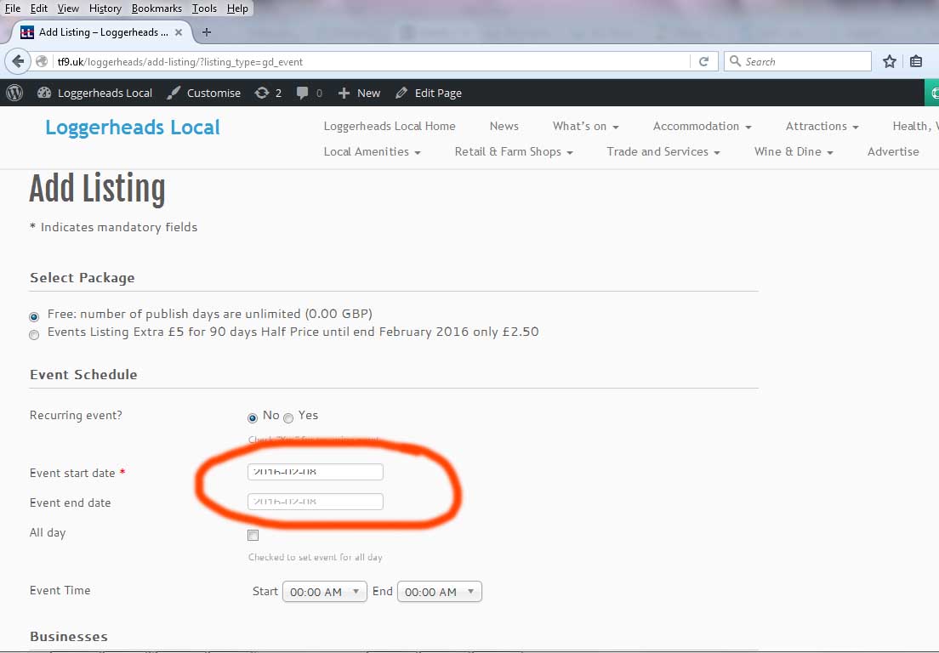Click the Edit Page link
Viewport: 939px width, 653px height.
pos(429,93)
